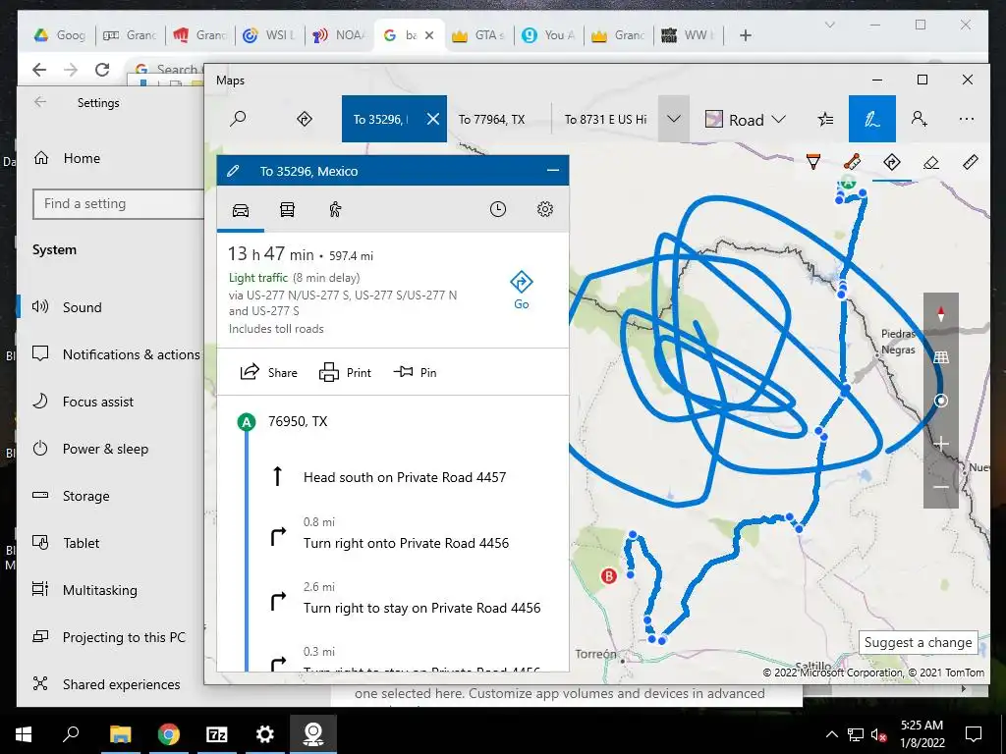Go back in the Settings window
The image size is (1006, 754).
click(40, 102)
